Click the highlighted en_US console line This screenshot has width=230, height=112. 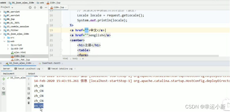(39, 106)
